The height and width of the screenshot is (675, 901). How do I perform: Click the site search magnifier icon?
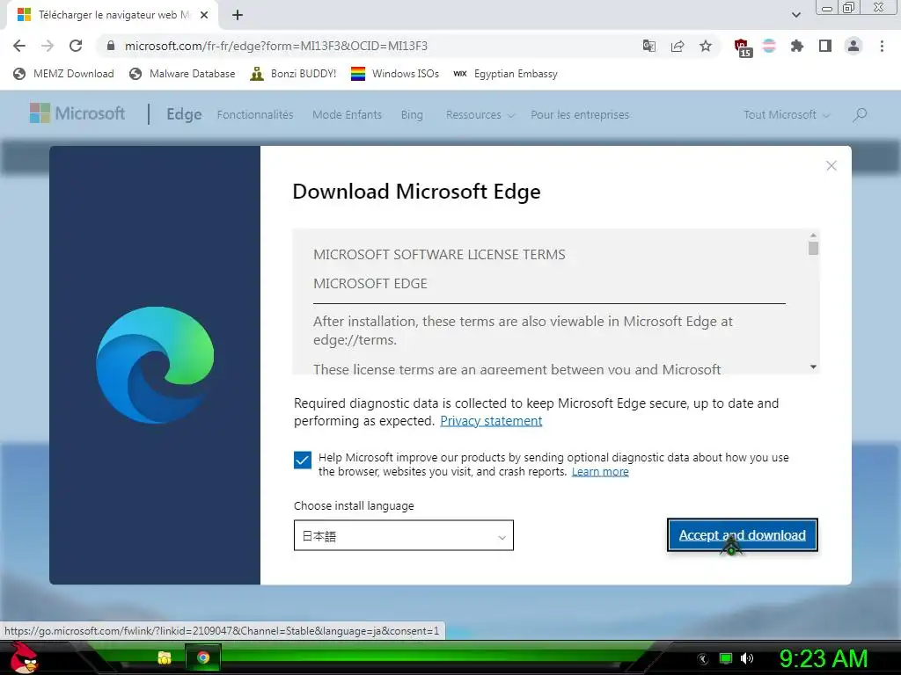click(x=860, y=115)
